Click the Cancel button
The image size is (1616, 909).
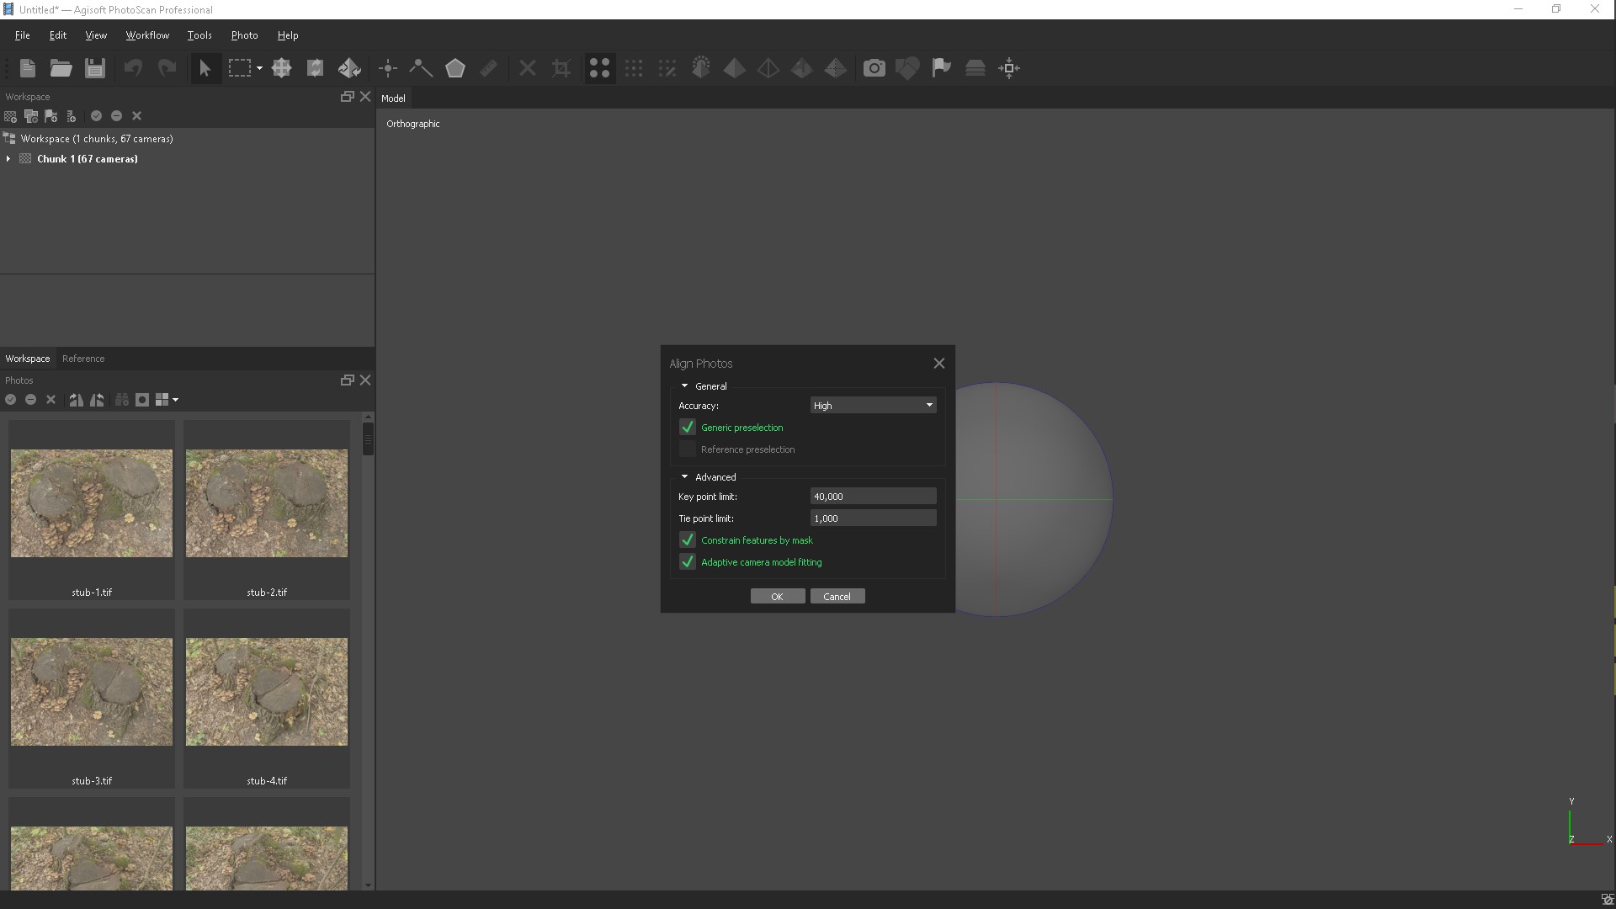pyautogui.click(x=837, y=597)
